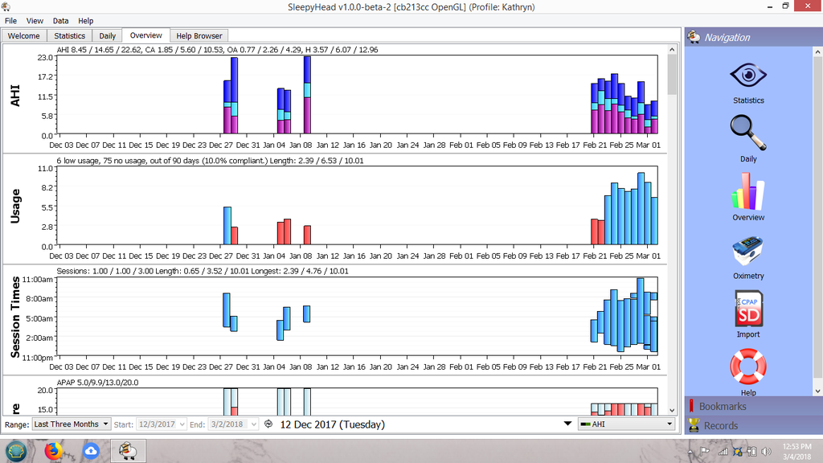Click the Sessions summary text line

coord(203,272)
